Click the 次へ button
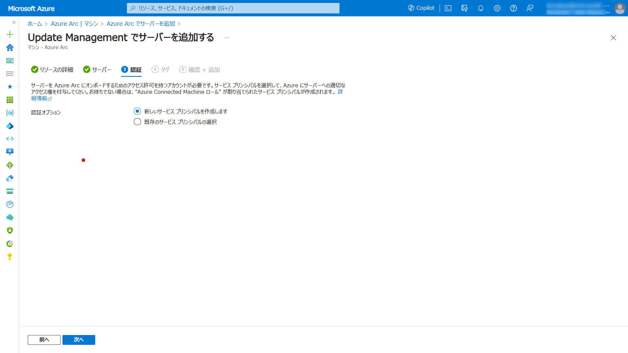 79,340
